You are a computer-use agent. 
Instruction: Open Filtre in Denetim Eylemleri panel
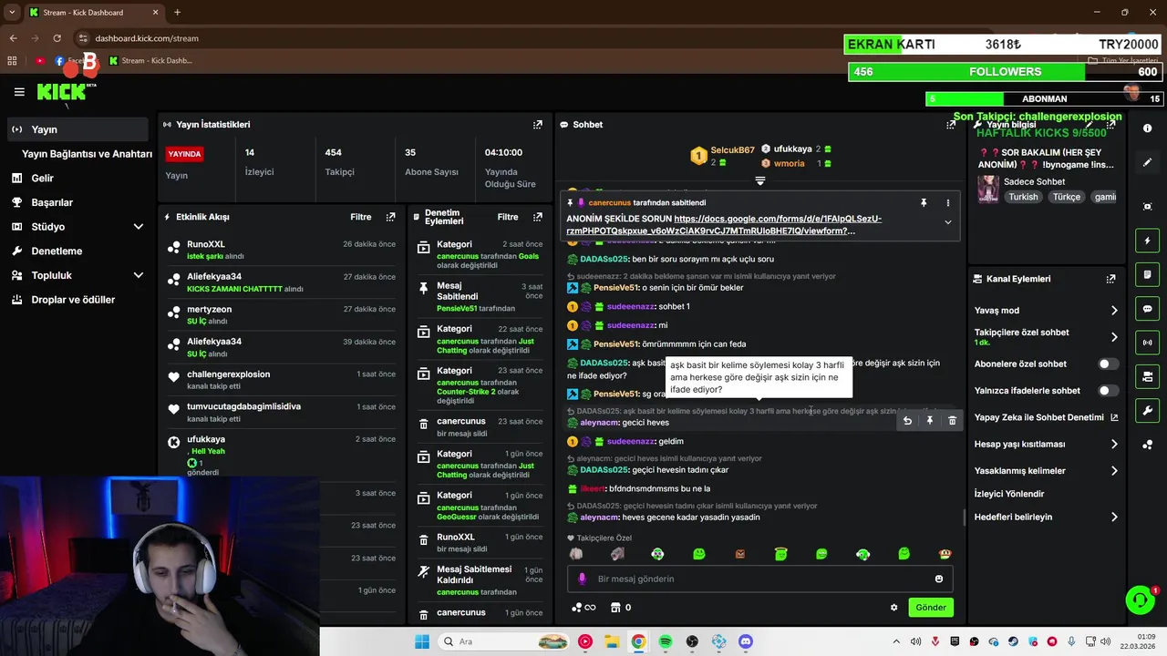[x=508, y=217]
